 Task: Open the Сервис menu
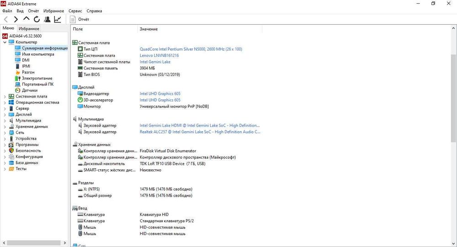[x=75, y=11]
